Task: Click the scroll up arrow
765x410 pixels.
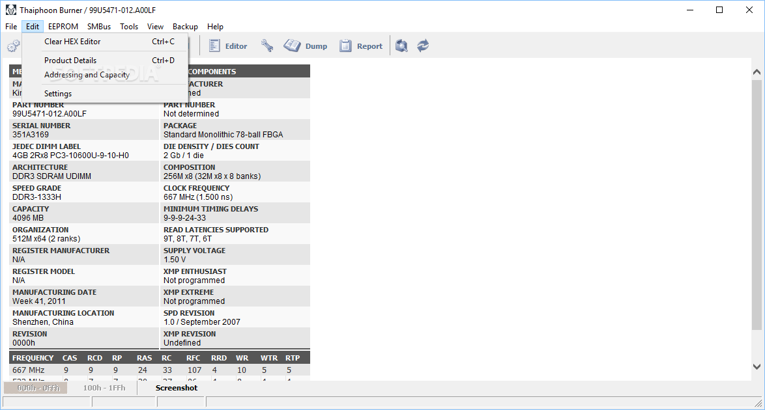Action: [x=757, y=72]
